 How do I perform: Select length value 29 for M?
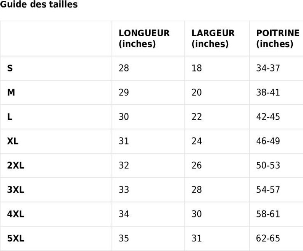tap(124, 92)
